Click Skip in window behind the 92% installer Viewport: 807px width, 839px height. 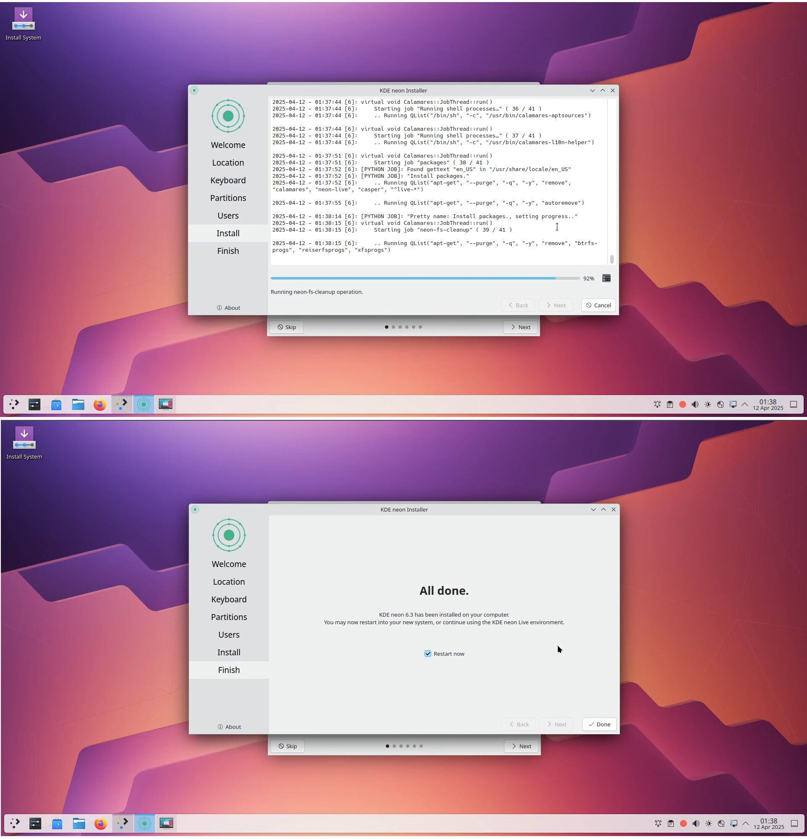pyautogui.click(x=286, y=327)
